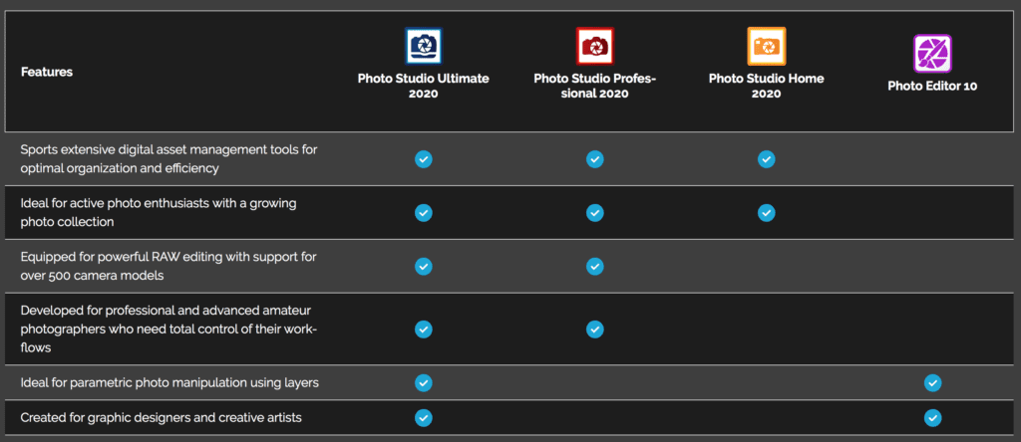
Task: Click Home checkmark for active photo enthusiasts row
Action: [767, 213]
